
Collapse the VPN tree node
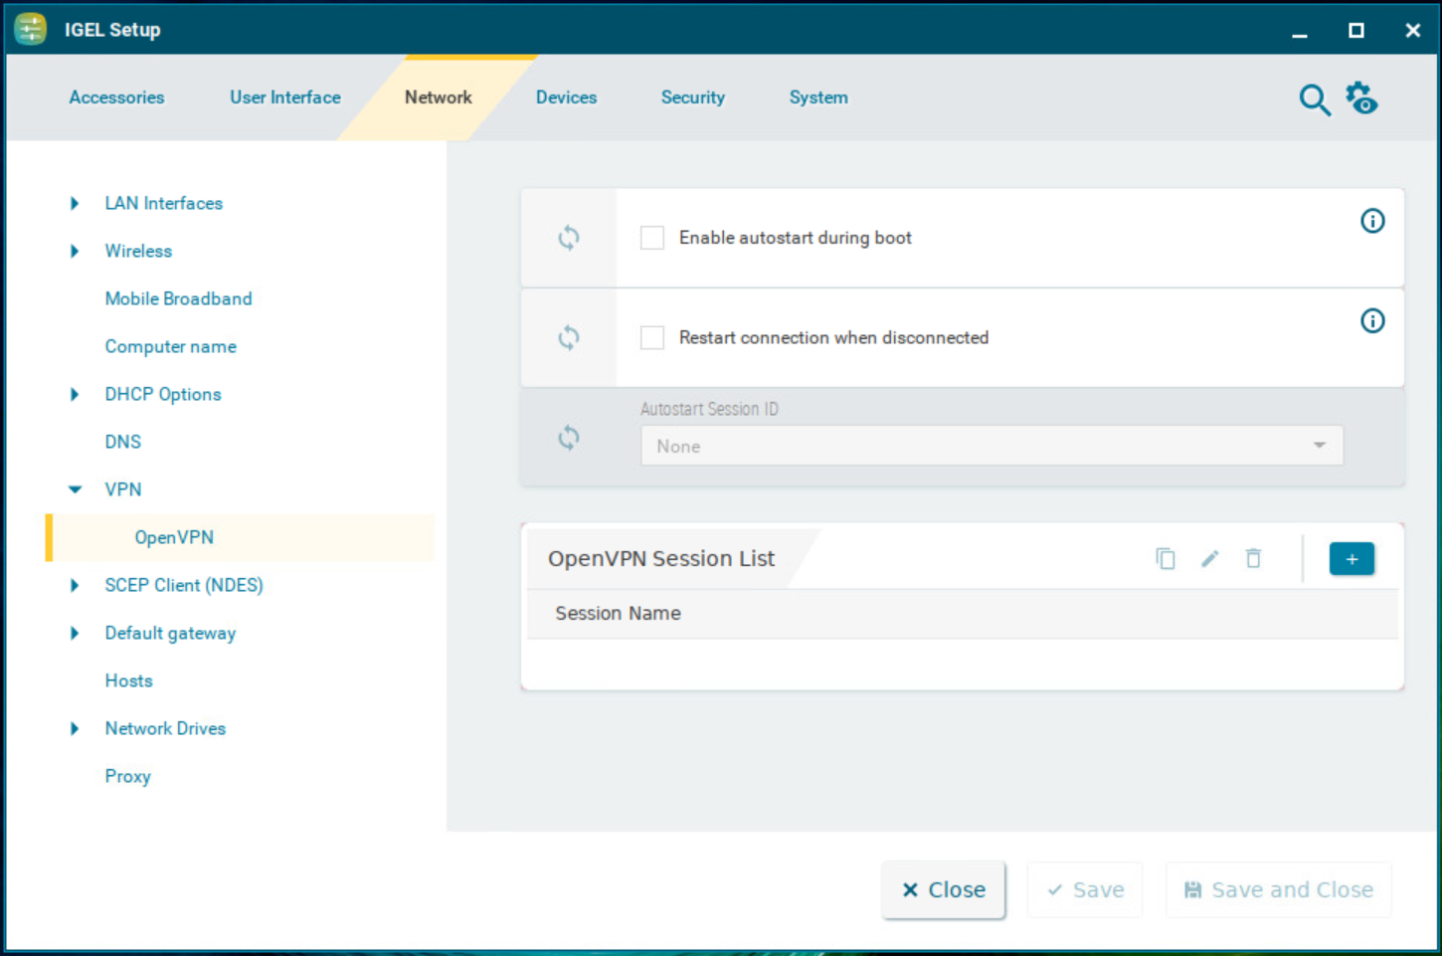tap(75, 489)
